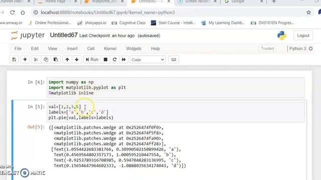Interrupt the kernel with the stop icon

coord(106,59)
